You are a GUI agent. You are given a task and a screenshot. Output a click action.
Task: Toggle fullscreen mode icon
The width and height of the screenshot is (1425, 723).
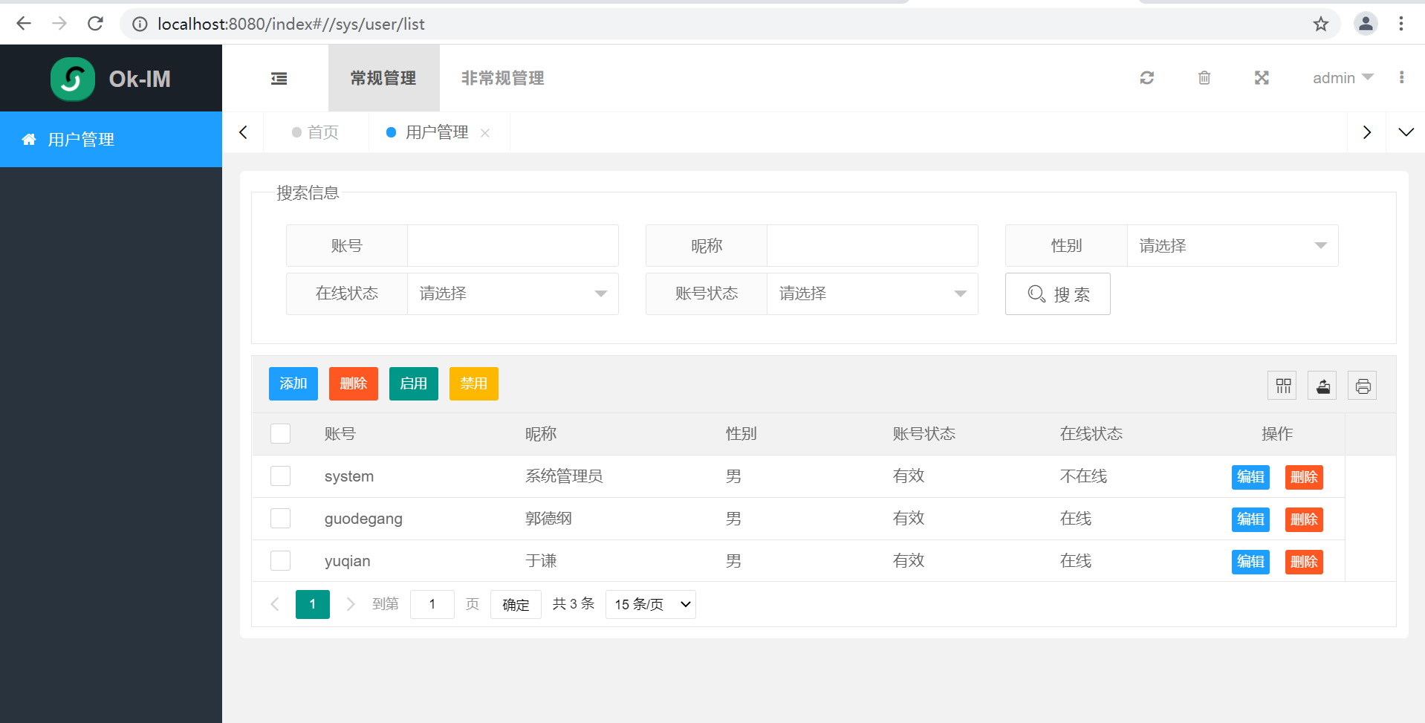tap(1262, 78)
